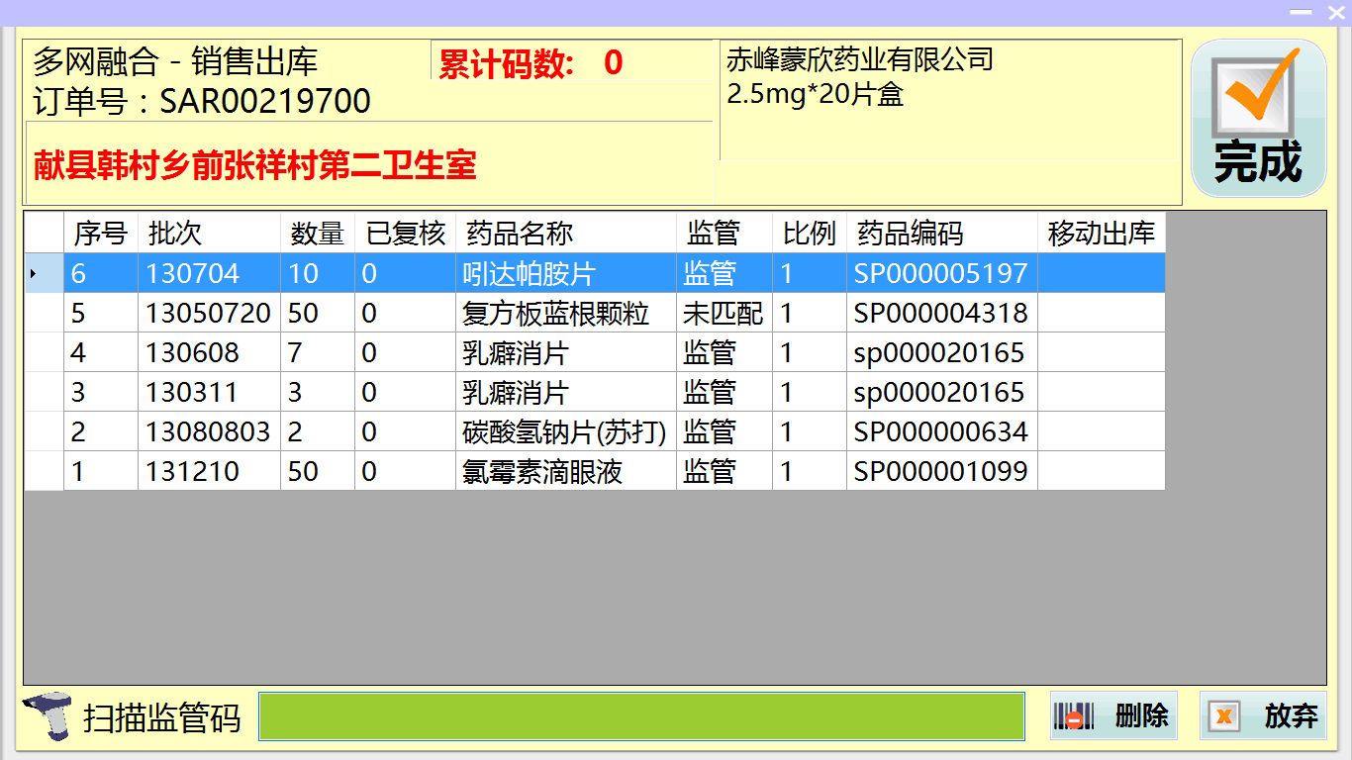Image resolution: width=1352 pixels, height=760 pixels.
Task: Click the 数量 column header
Action: point(317,234)
